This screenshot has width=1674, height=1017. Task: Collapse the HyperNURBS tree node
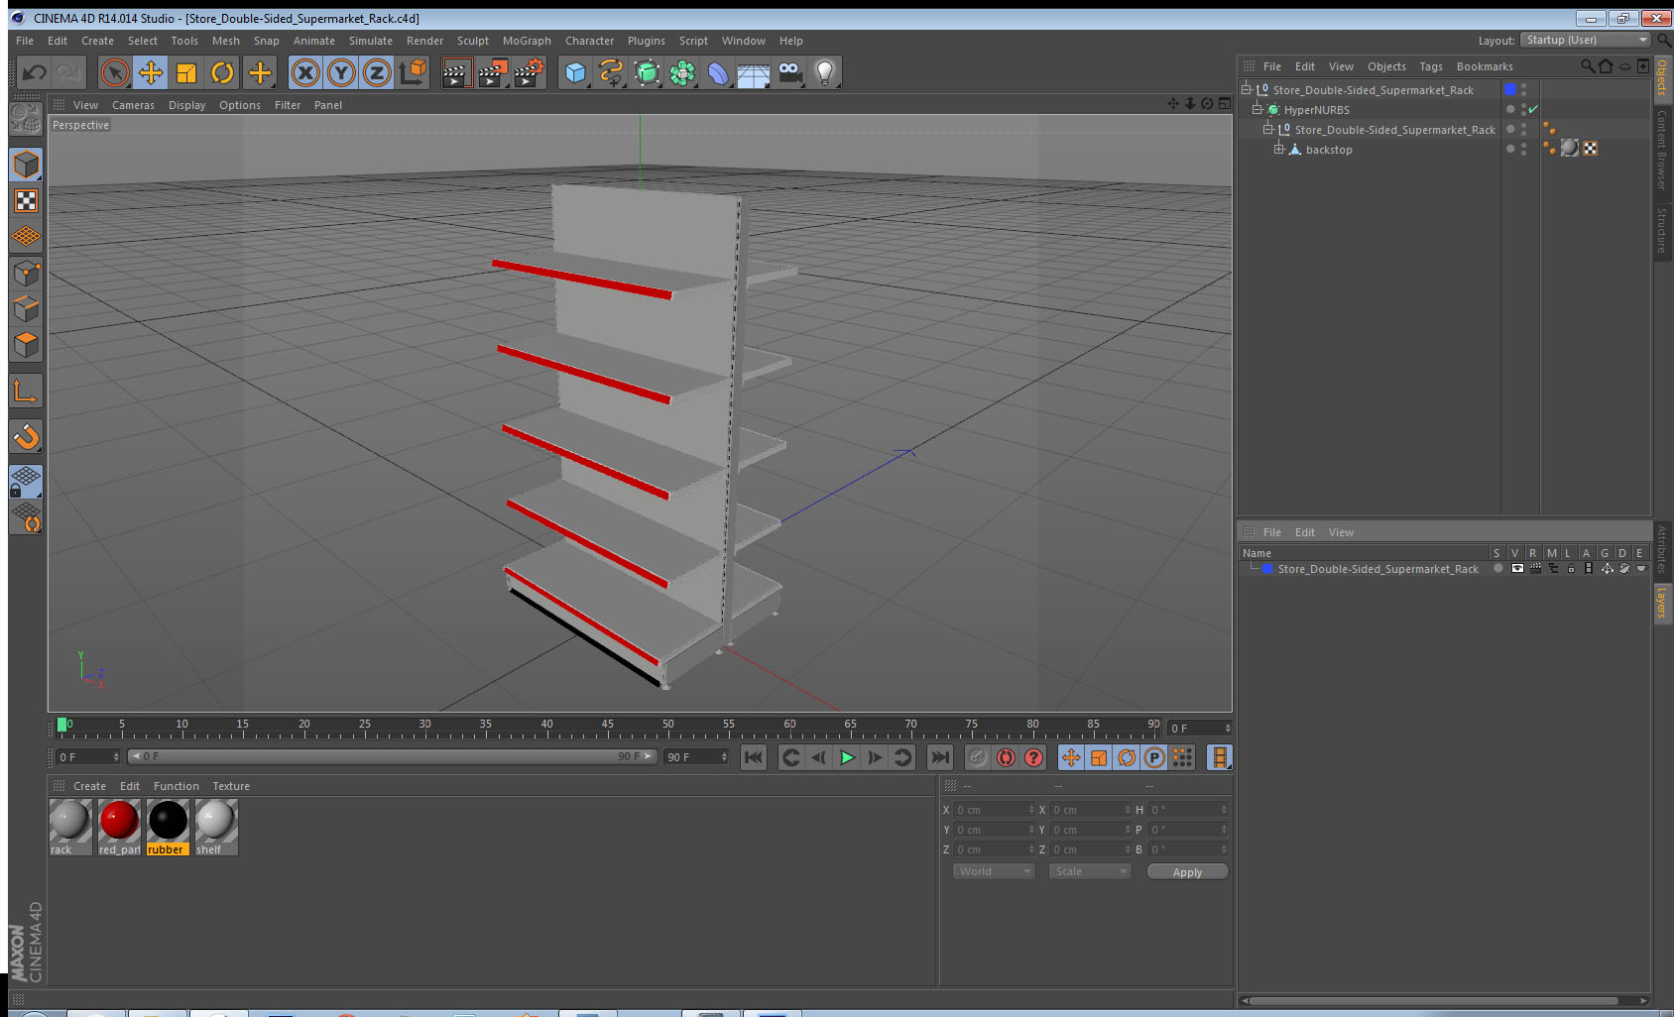click(x=1257, y=109)
